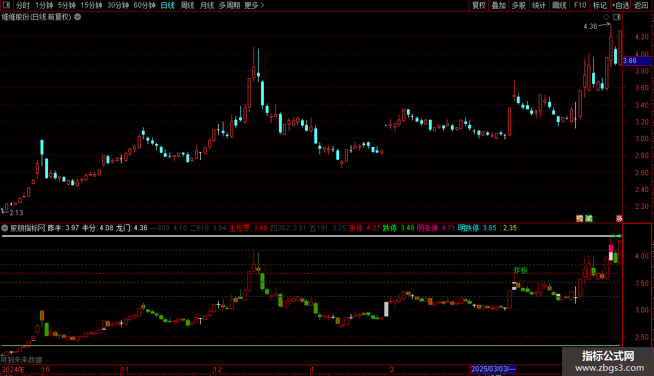
Task: Select the 60分钟 period
Action: [145, 5]
